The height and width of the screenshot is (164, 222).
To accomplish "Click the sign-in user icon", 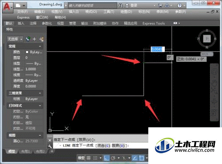I will click(x=127, y=6).
